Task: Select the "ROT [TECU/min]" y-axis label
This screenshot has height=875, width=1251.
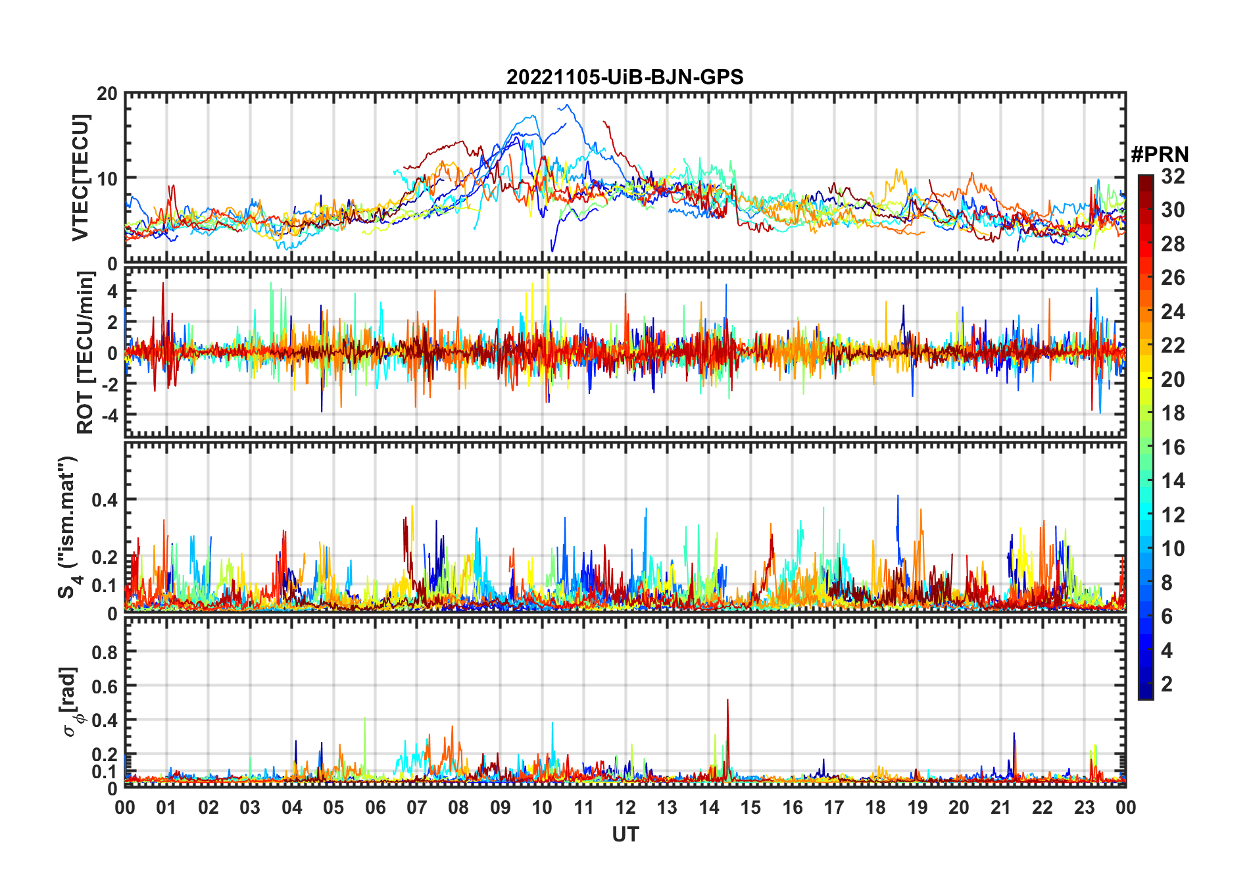Action: pos(86,353)
